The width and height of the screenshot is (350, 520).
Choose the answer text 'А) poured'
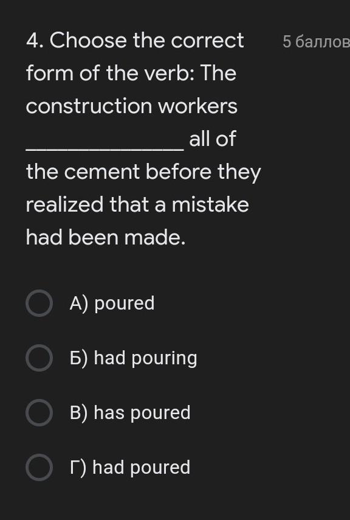click(x=112, y=303)
